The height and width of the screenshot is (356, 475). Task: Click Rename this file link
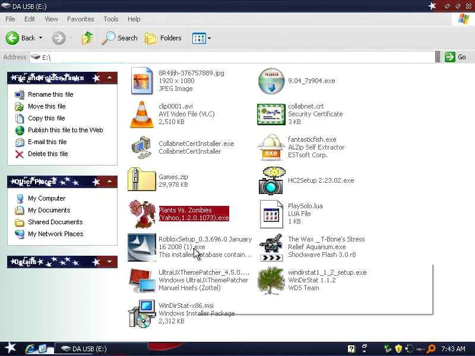point(50,94)
